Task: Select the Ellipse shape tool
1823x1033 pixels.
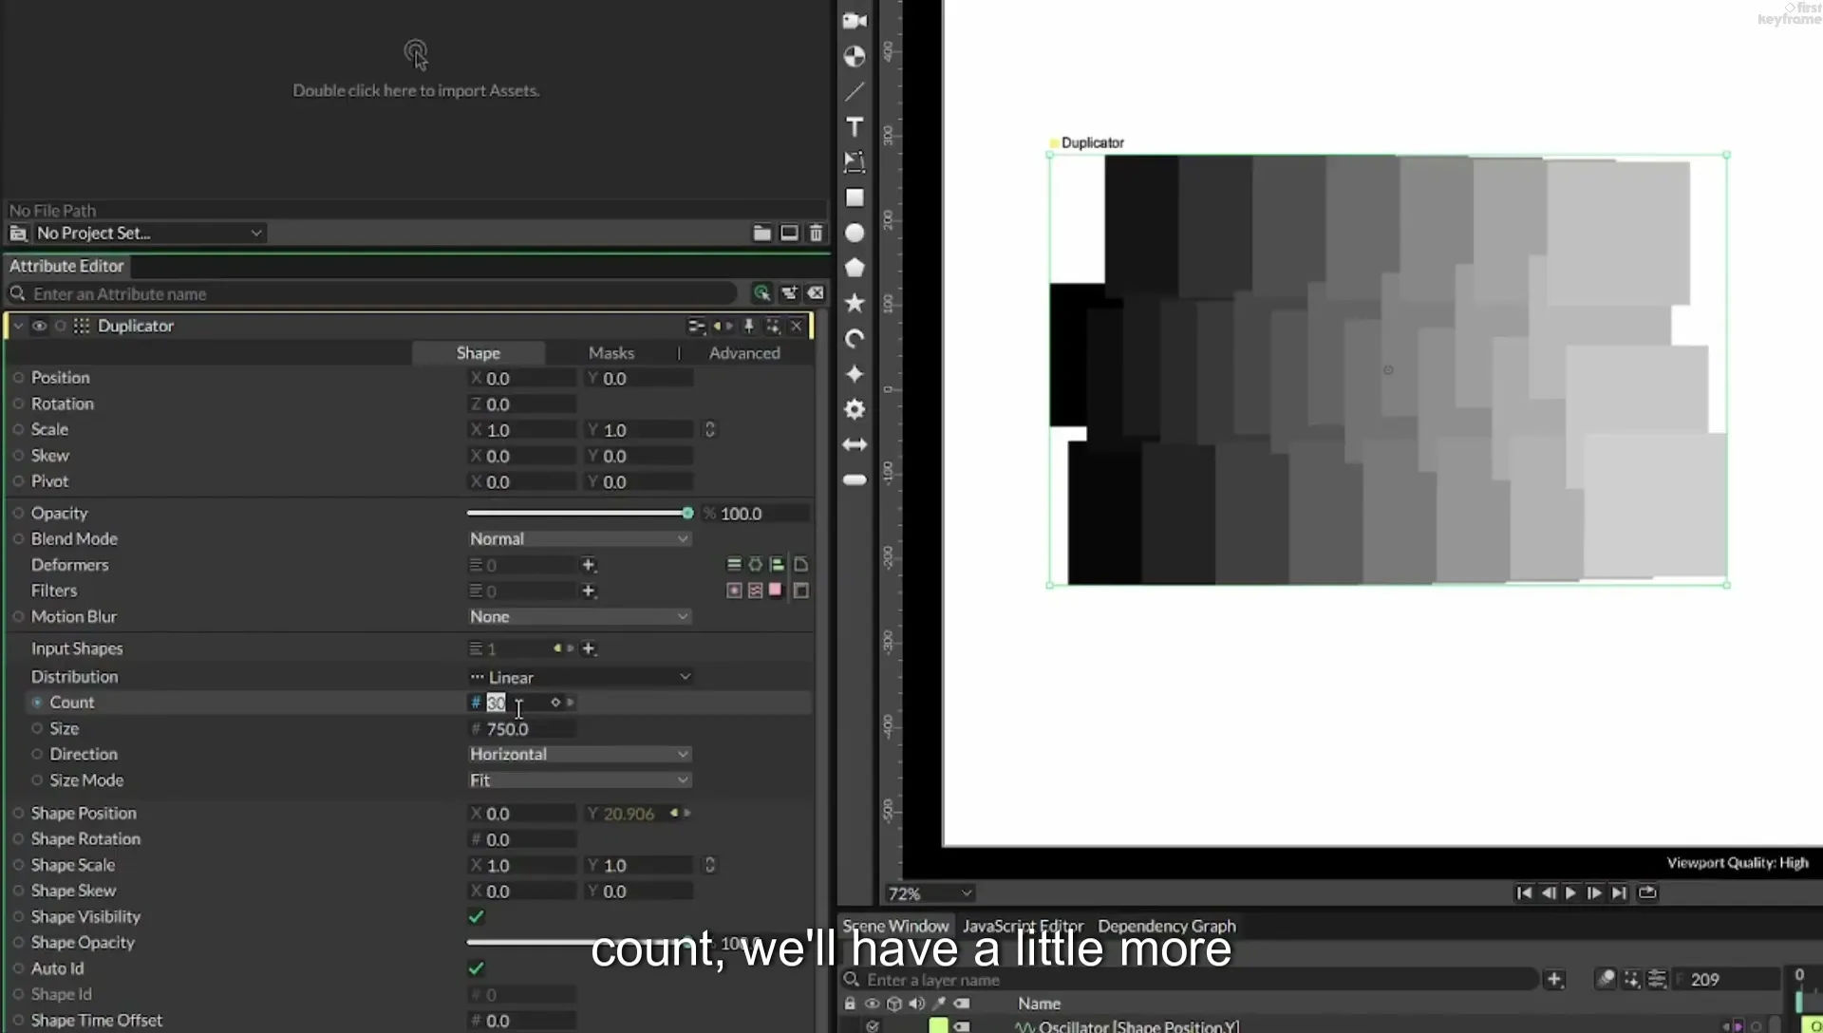Action: (x=855, y=233)
